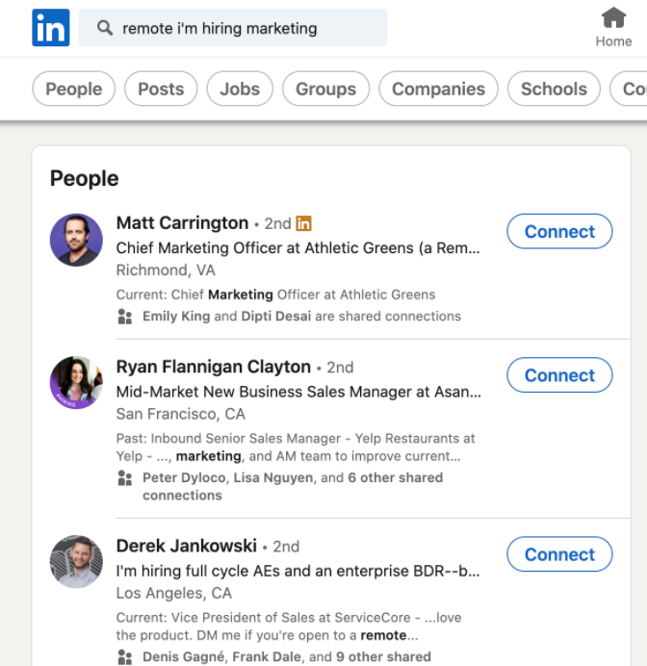The image size is (647, 666).
Task: Show Groups search results
Action: 325,90
